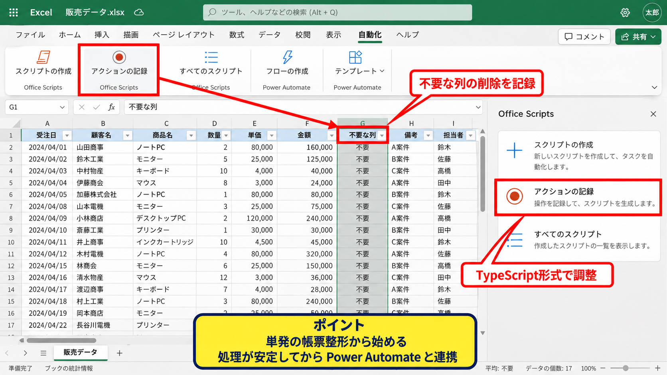Switch to the 挿入 tab
Screen dimensions: 667x375
[x=102, y=35]
